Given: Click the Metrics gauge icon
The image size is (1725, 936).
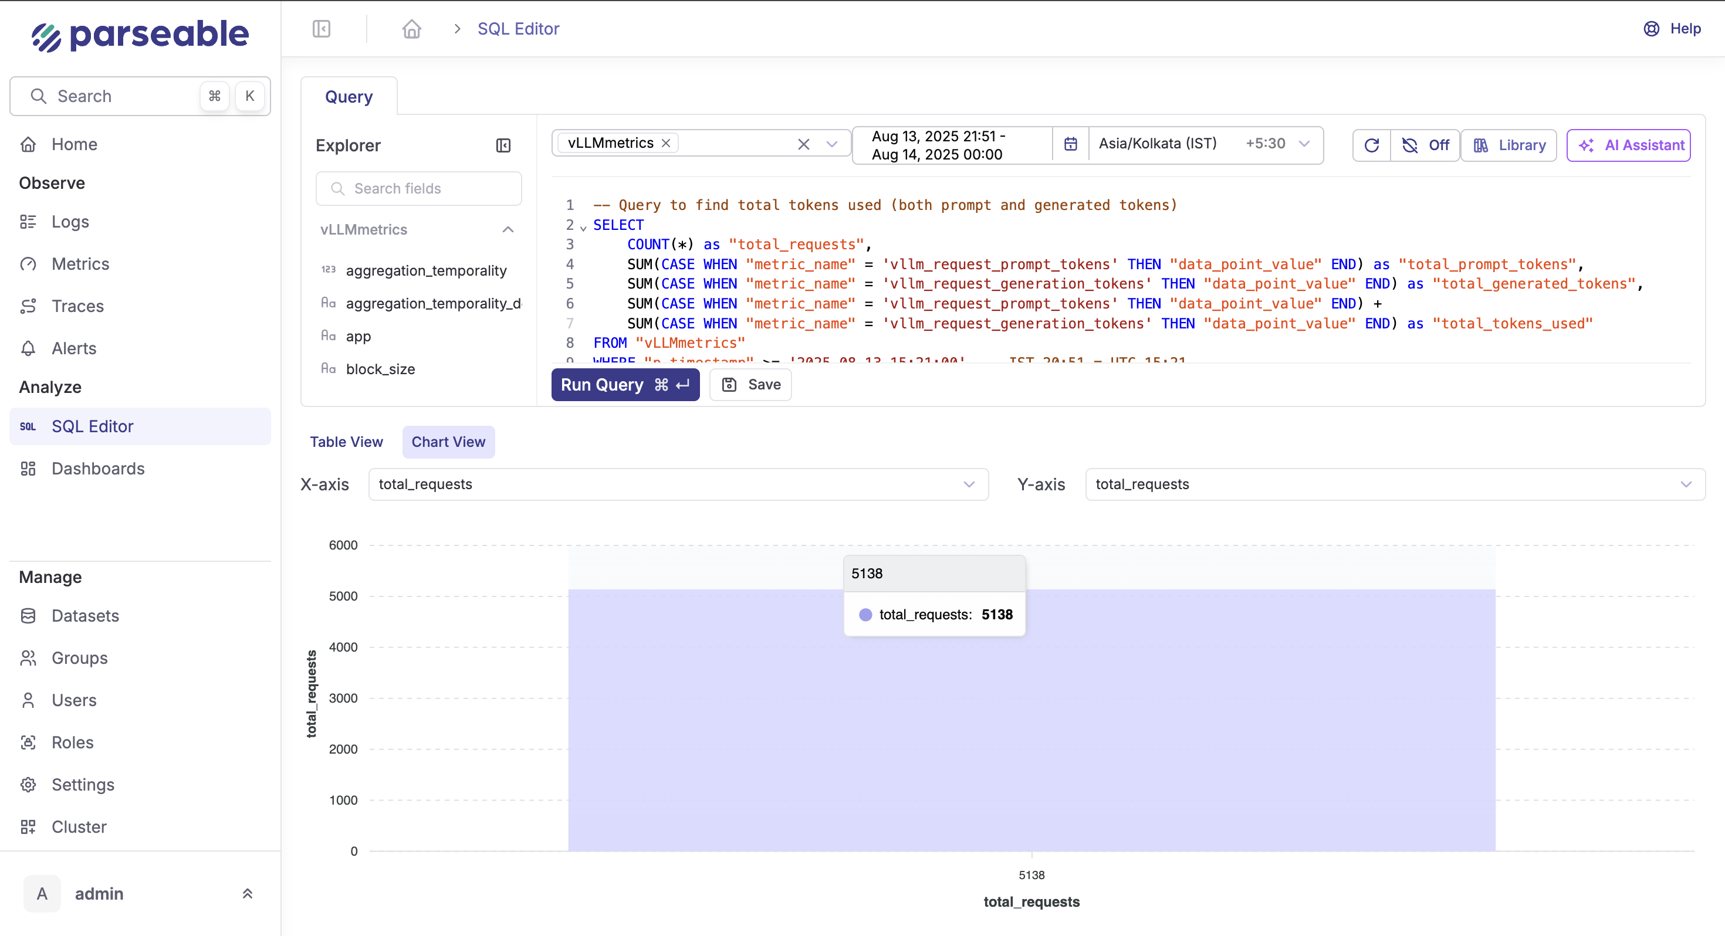Looking at the screenshot, I should pyautogui.click(x=28, y=264).
